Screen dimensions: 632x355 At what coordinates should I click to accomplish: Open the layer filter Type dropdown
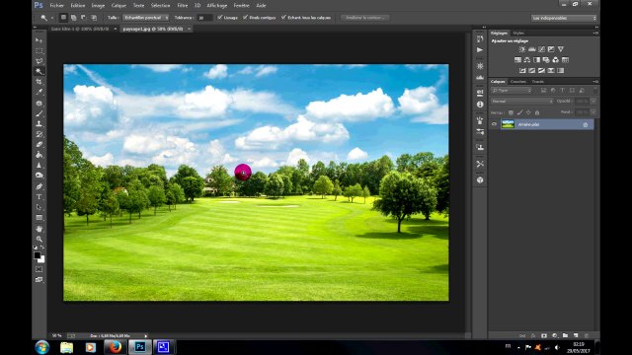(512, 91)
